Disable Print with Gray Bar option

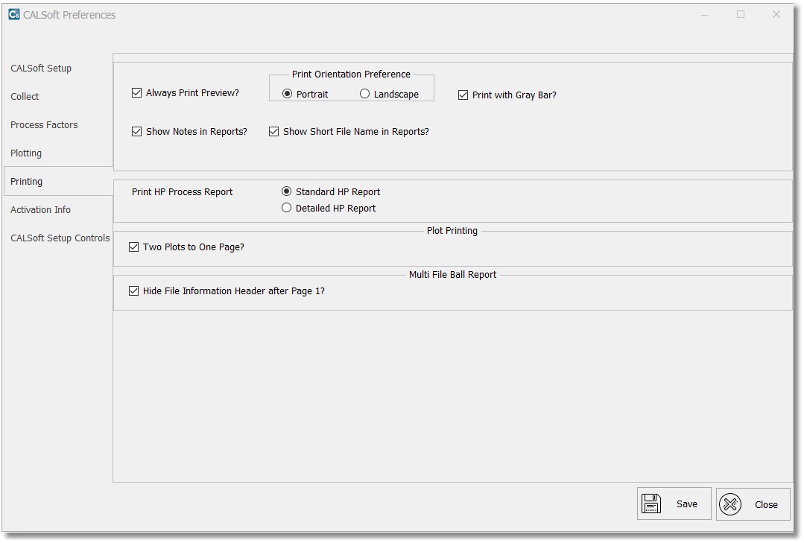tap(463, 95)
